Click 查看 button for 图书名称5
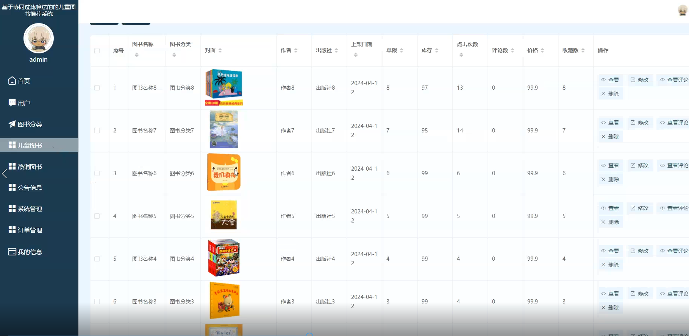Image resolution: width=689 pixels, height=336 pixels. pyautogui.click(x=610, y=208)
